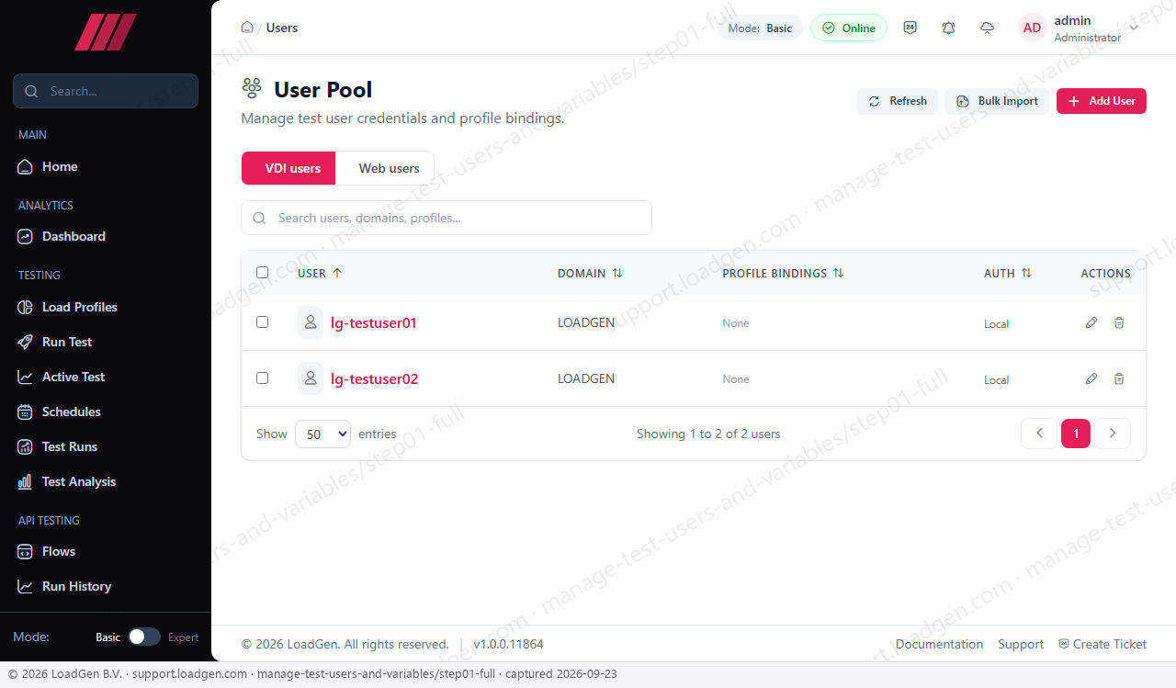This screenshot has width=1176, height=688.
Task: Go to the next page of users
Action: [x=1113, y=434]
